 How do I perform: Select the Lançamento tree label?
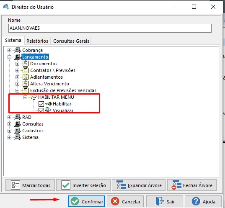pyautogui.click(x=35, y=57)
